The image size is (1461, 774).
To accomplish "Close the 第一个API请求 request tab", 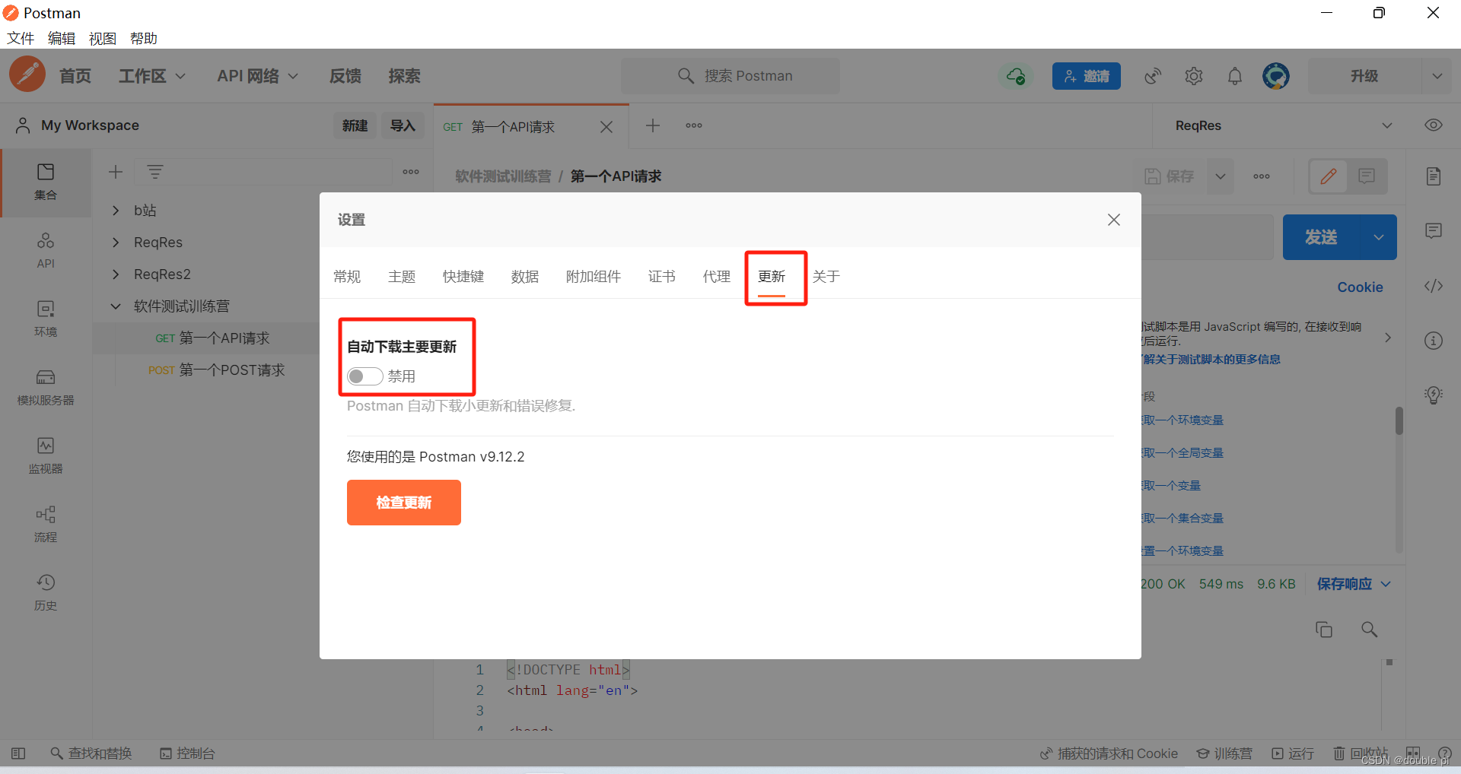I will coord(606,127).
